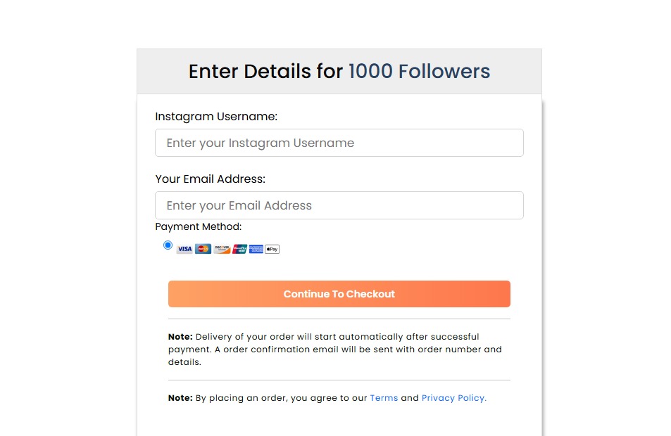Click the delivery note paragraph
The width and height of the screenshot is (671, 436).
334,350
